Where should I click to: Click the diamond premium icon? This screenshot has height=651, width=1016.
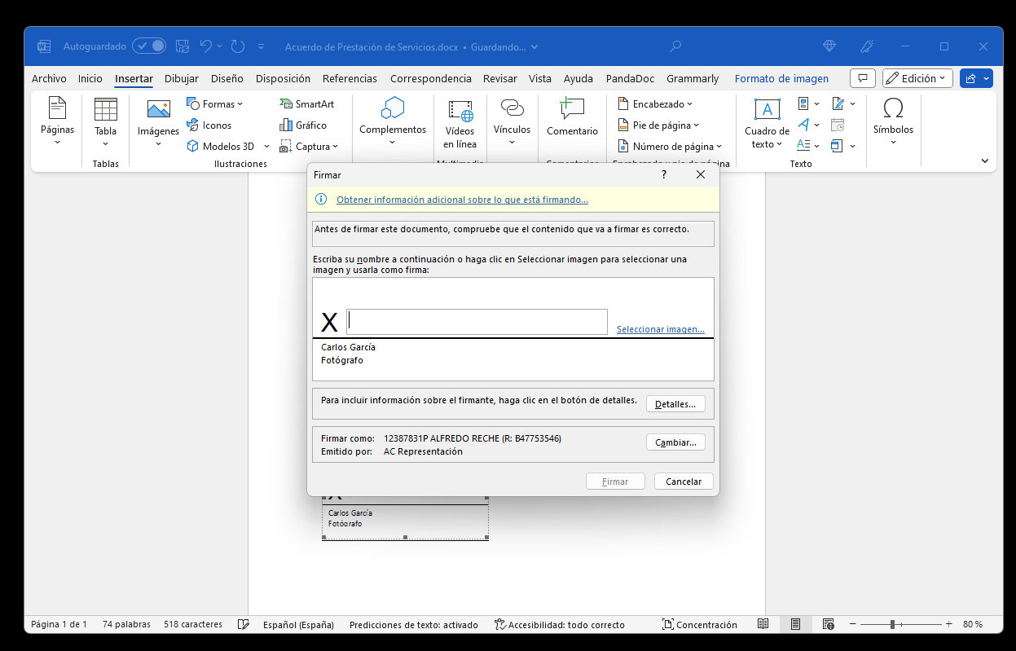click(x=829, y=46)
